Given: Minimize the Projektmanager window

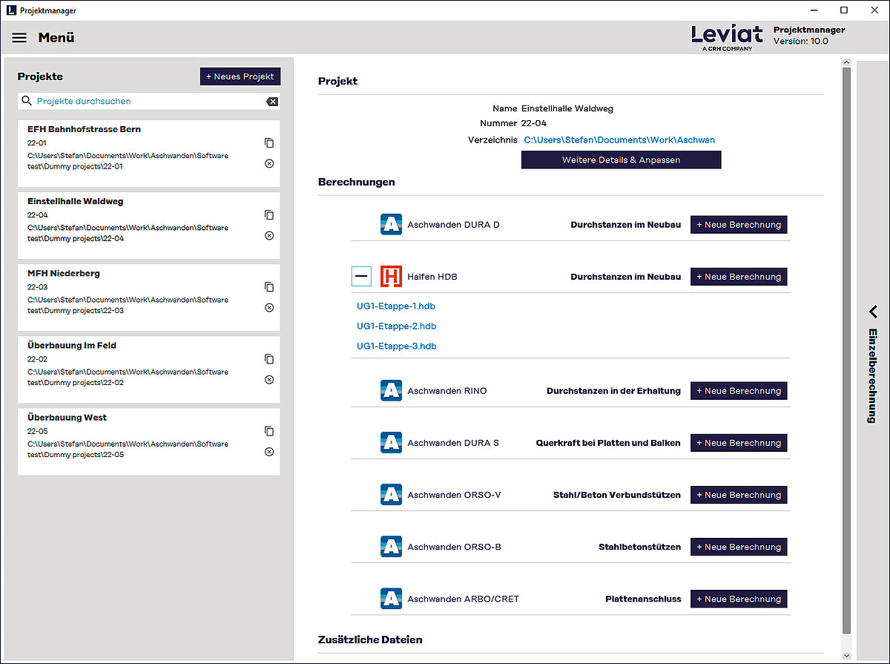Looking at the screenshot, I should (814, 10).
